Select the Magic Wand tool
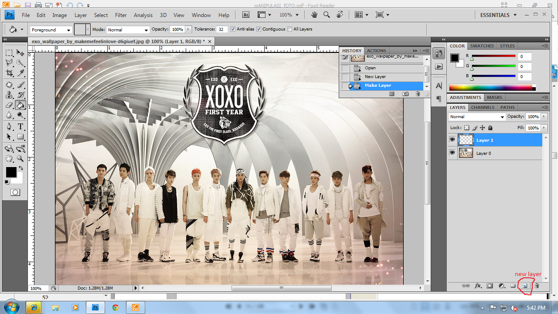This screenshot has width=558, height=314. pos(20,63)
